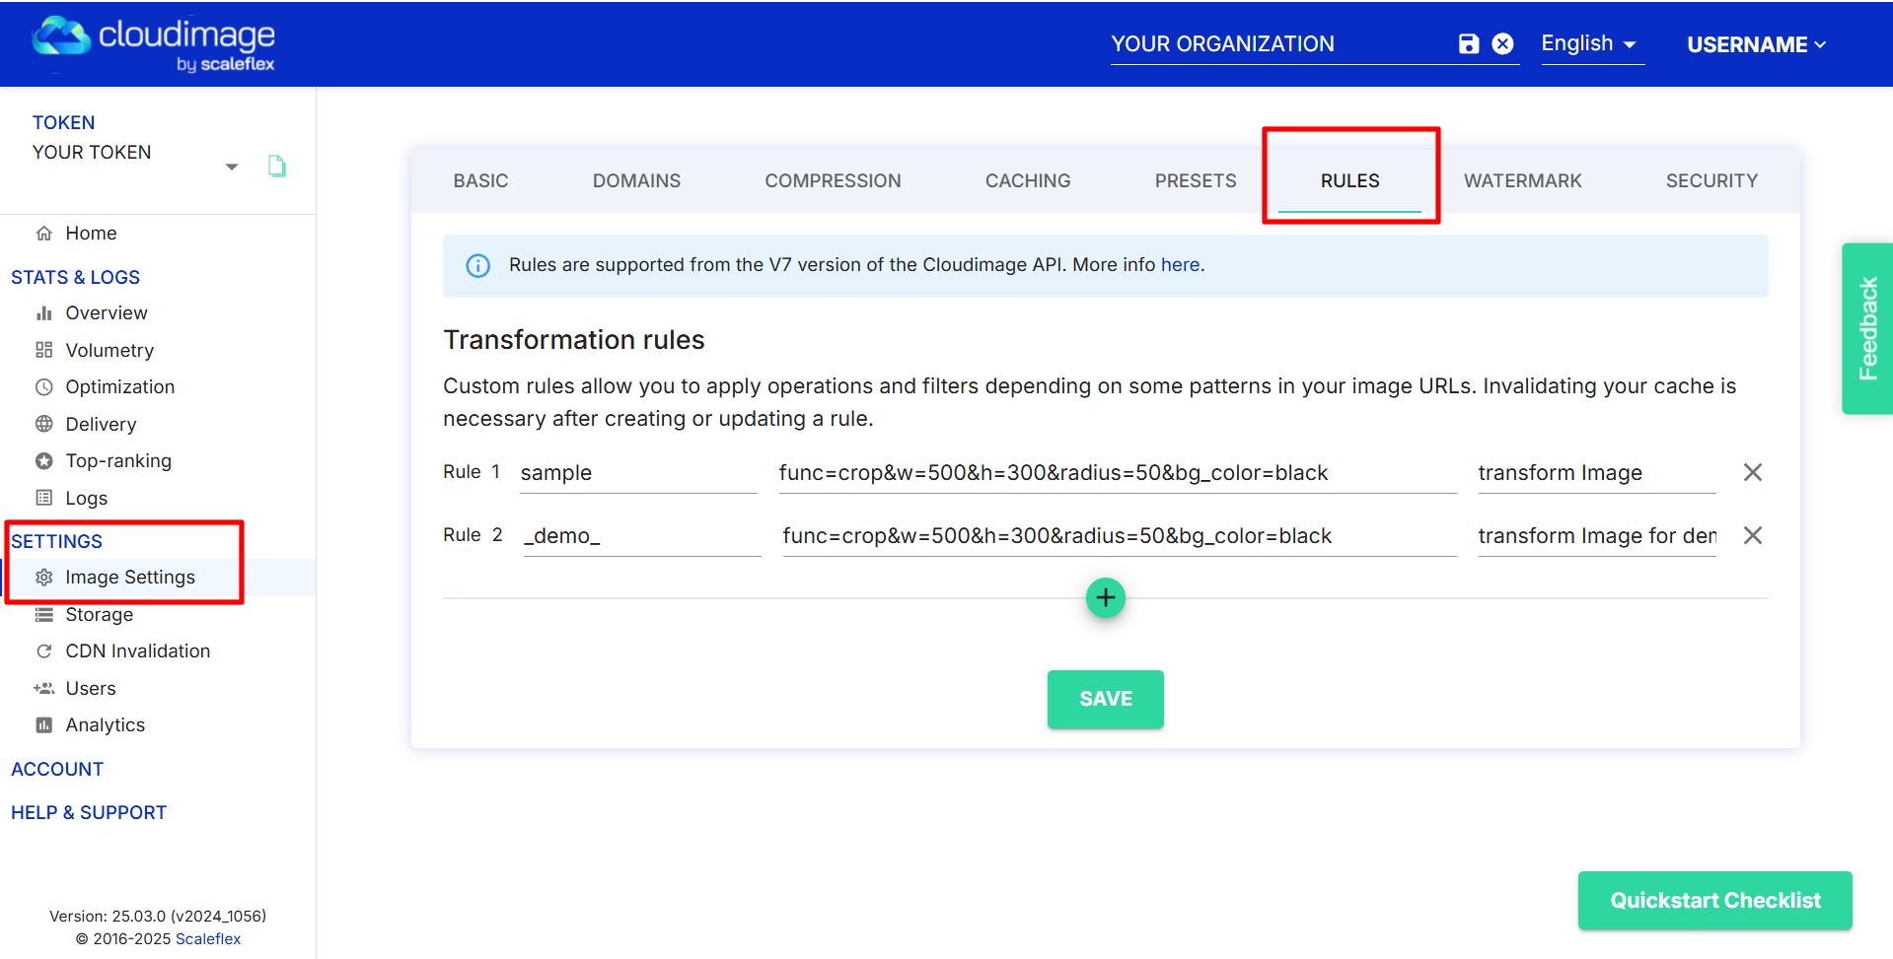Edit the Rule 1 'sample' pattern field
The image size is (1893, 959).
point(637,473)
